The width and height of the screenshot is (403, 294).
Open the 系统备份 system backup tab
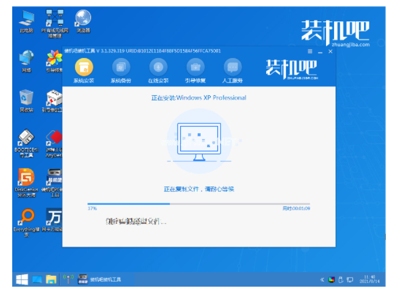click(121, 71)
